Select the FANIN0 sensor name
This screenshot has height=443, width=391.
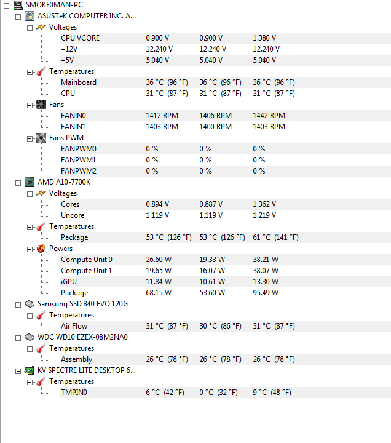click(x=73, y=116)
